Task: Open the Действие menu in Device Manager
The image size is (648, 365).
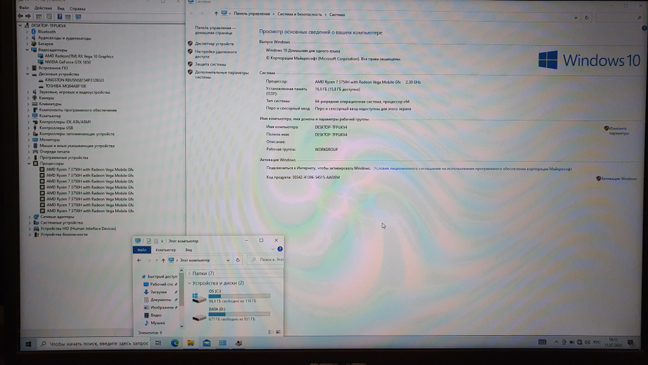Action: pos(43,8)
